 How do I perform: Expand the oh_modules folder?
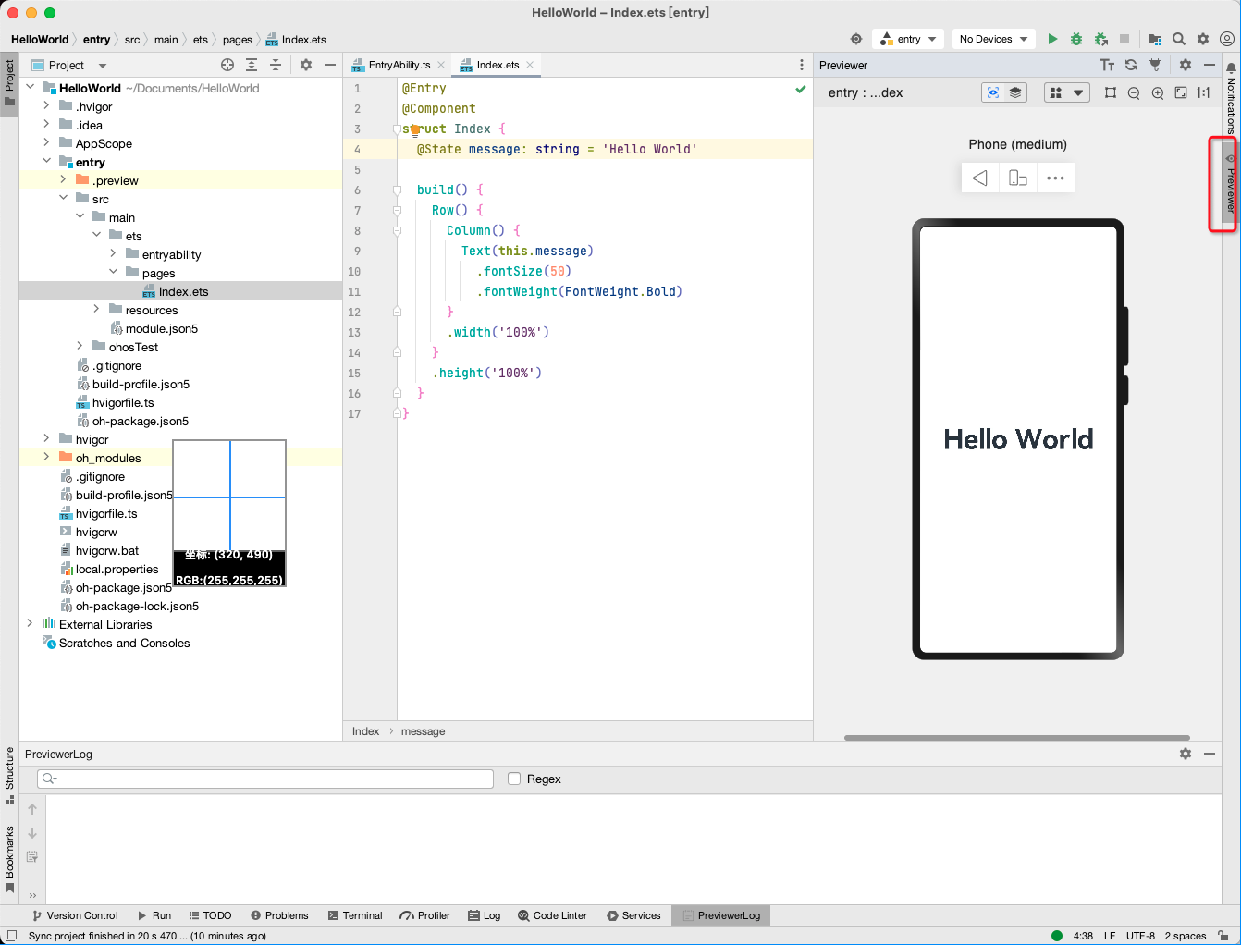[x=46, y=457]
